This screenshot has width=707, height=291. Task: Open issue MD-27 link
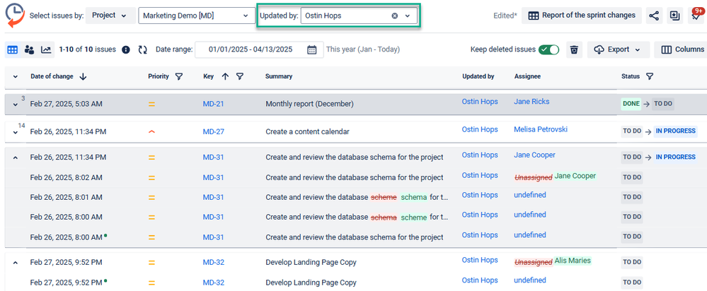point(213,132)
